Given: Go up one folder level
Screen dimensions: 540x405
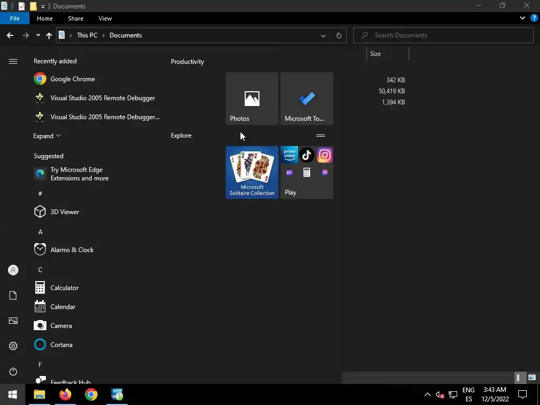Looking at the screenshot, I should point(49,35).
